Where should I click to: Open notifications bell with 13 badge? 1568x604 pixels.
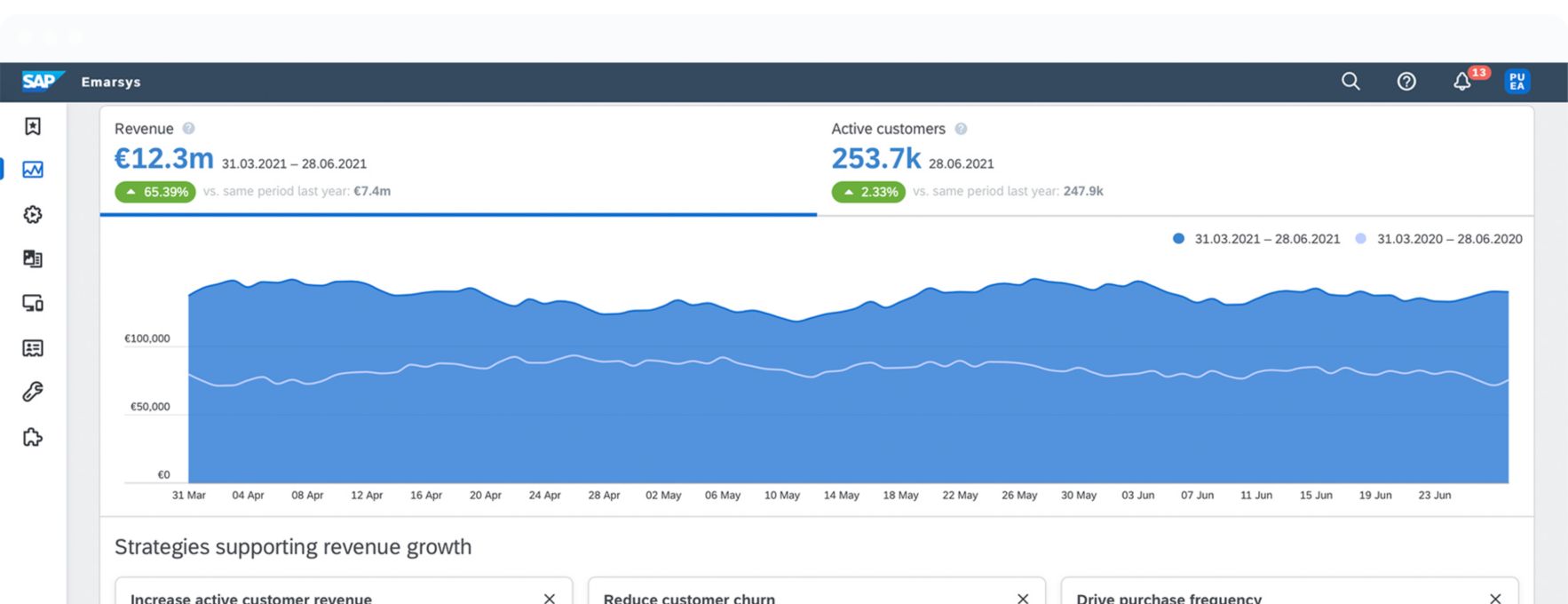coord(1462,82)
